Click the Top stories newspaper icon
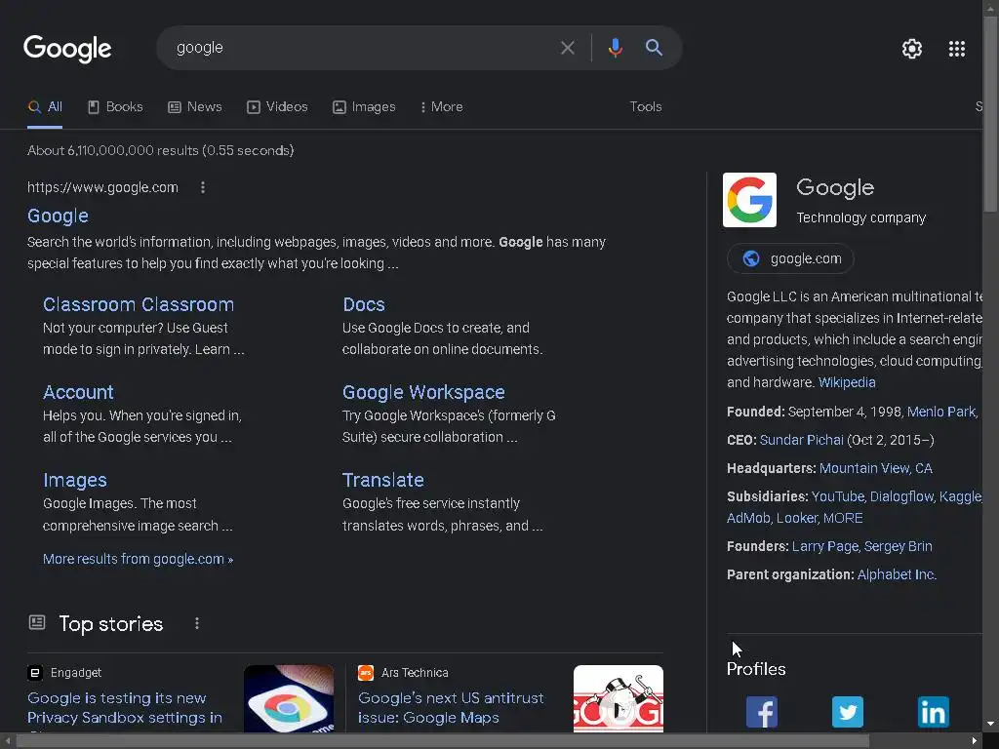Viewport: 999px width, 749px height. 37,622
